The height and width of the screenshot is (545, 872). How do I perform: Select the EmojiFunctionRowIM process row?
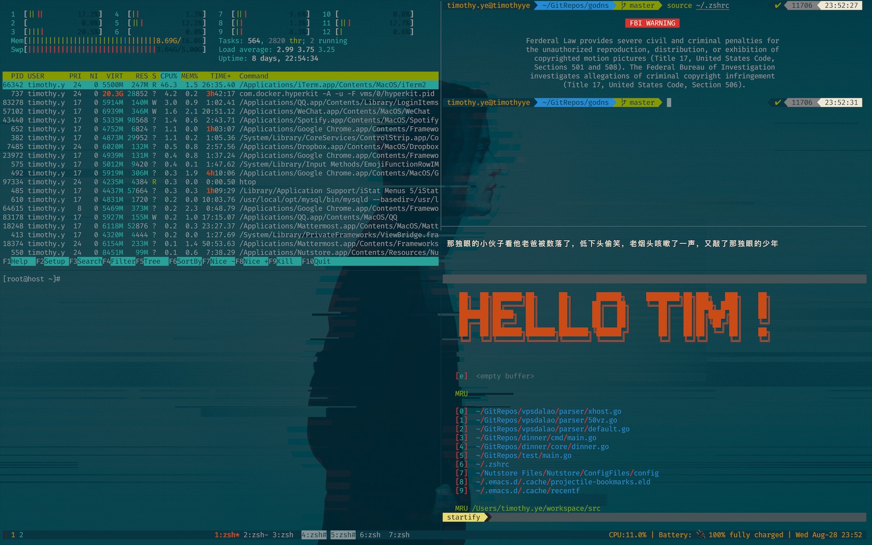coord(221,165)
